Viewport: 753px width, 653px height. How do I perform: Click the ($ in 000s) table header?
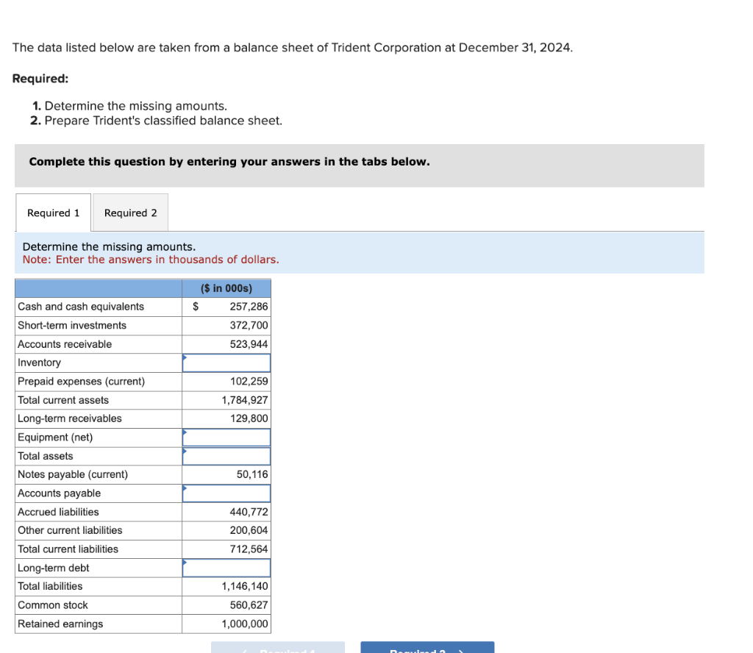coord(226,288)
